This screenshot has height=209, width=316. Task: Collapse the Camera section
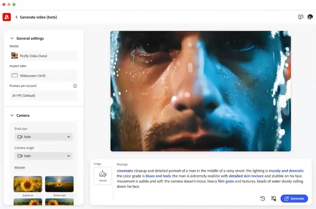click(x=12, y=115)
